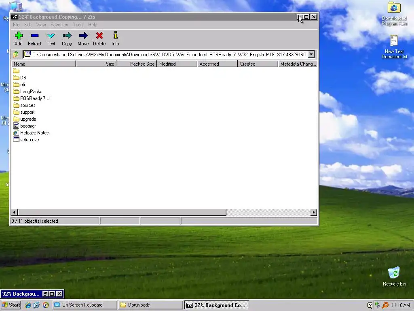Open the View menu
Viewport: 414px width, 311px height.
point(41,25)
